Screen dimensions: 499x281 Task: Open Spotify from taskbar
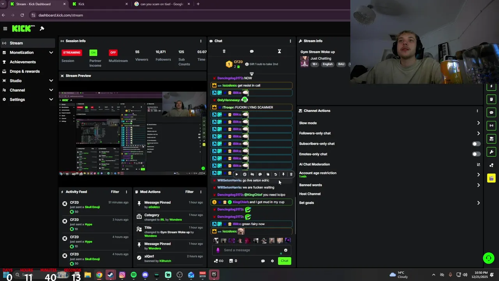(x=134, y=275)
